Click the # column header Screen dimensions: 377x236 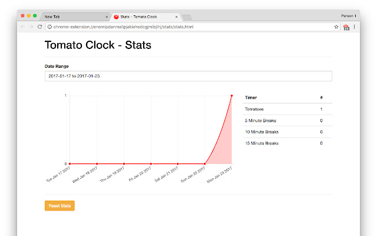321,97
